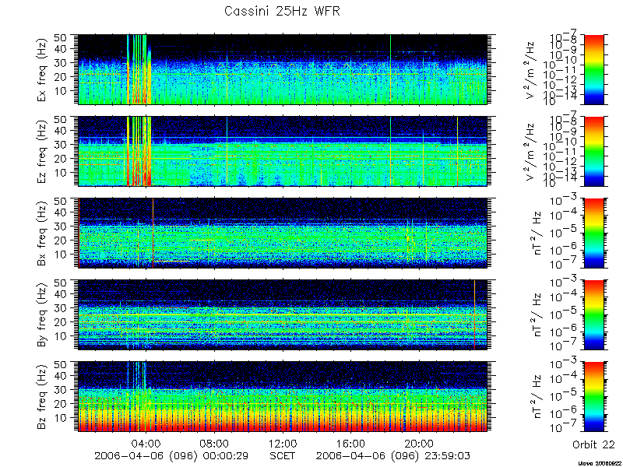Image resolution: width=623 pixels, height=467 pixels.
Task: Click the Ex spectrogram panel
Action: 282,69
